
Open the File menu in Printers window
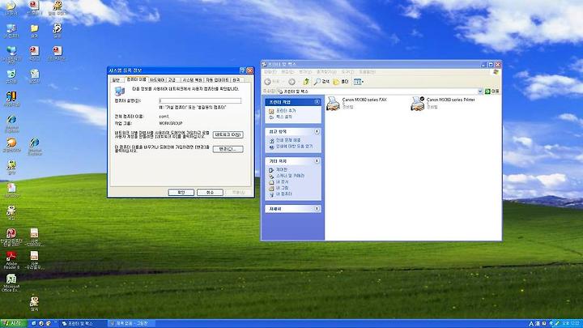click(x=270, y=72)
